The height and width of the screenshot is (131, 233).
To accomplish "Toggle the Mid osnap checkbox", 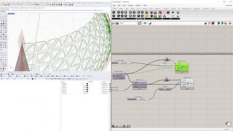I will (x=12, y=74).
